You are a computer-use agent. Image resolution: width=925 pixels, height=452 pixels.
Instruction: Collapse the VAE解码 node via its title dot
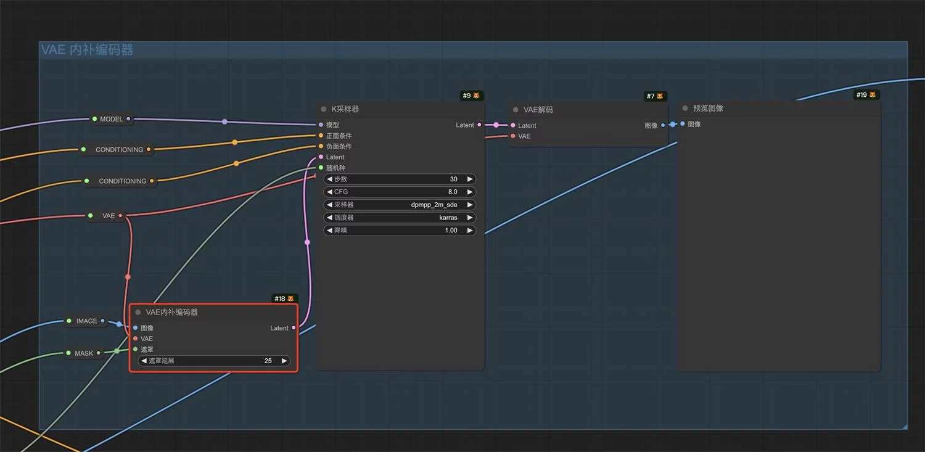pyautogui.click(x=516, y=110)
